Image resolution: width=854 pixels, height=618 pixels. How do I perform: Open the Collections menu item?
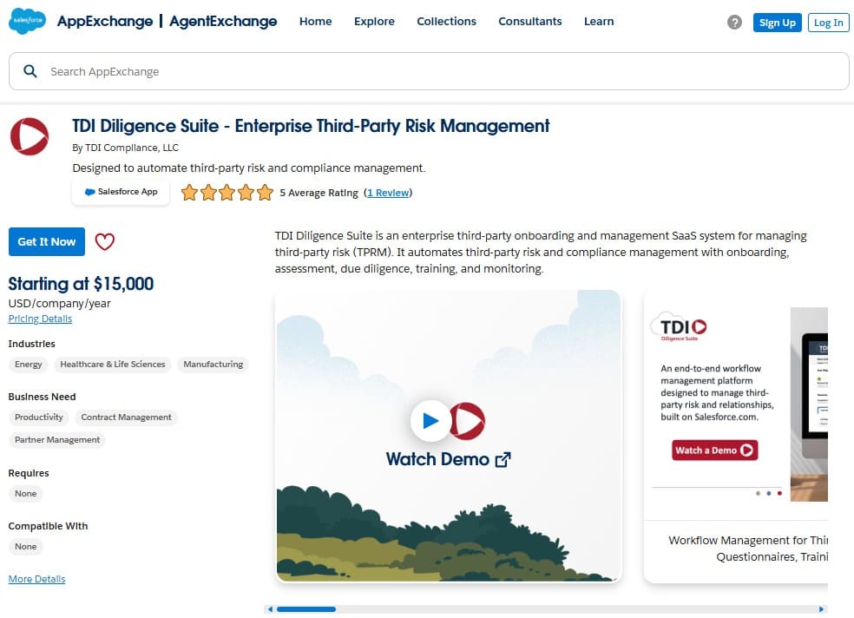tap(446, 21)
